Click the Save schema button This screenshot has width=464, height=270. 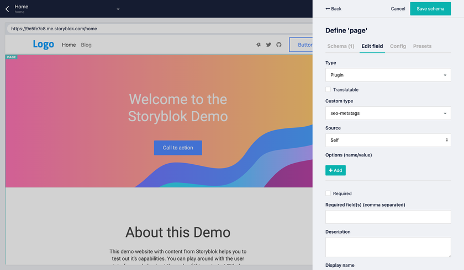point(430,9)
